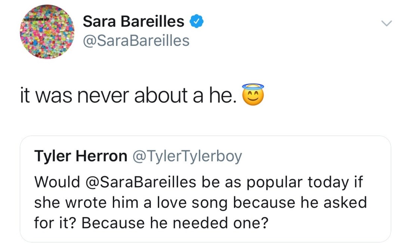Open Sara Bareilles' sticky-note profile picture
Screen dimensions: 411x252
point(47,32)
